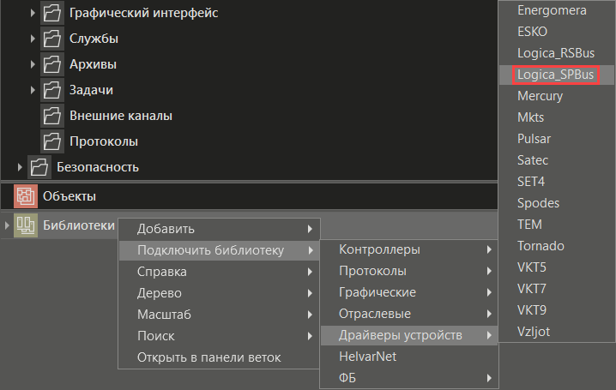The height and width of the screenshot is (390, 616).
Task: Open the Контроллеры submenu arrow
Action: pyautogui.click(x=489, y=249)
